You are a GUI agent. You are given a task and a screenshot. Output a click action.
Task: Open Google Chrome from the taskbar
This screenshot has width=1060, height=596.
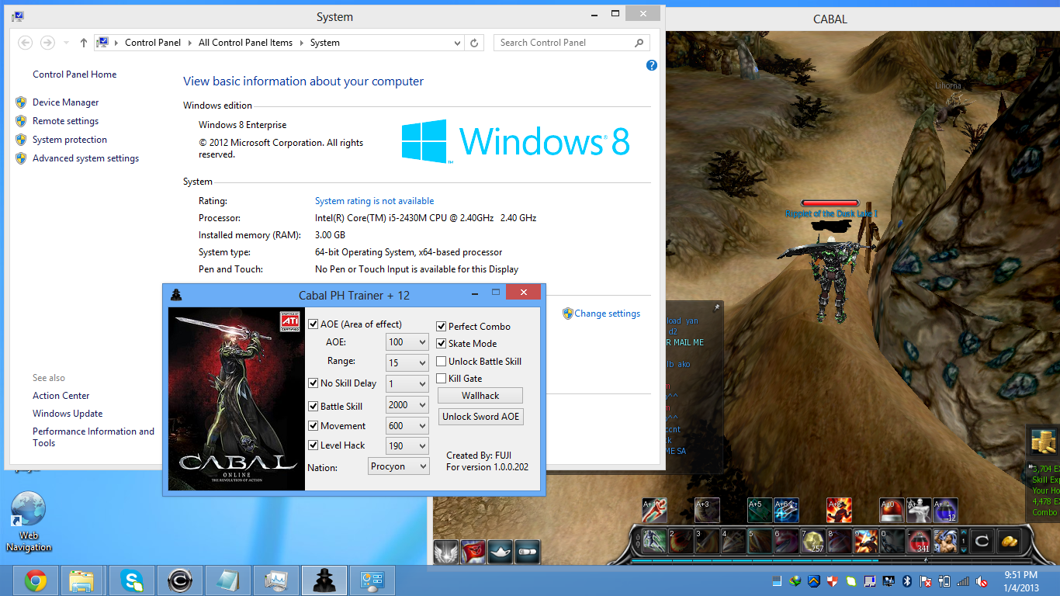[x=35, y=580]
